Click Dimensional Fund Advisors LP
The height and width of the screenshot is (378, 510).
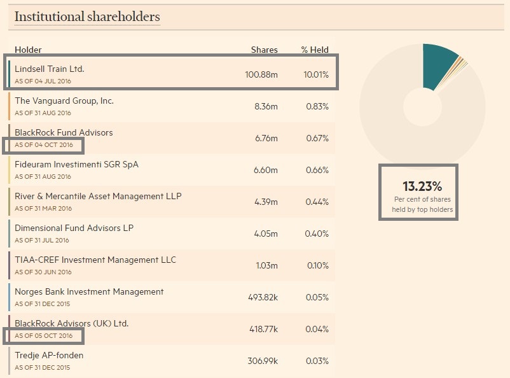click(74, 228)
